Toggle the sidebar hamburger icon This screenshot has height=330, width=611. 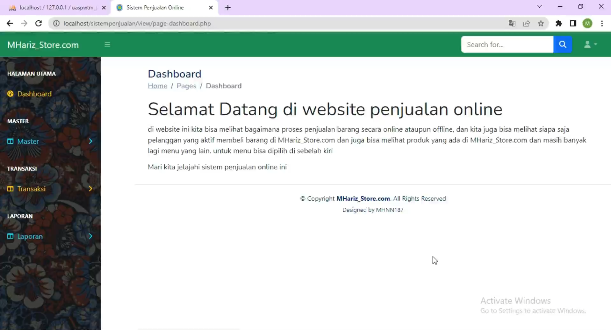[107, 44]
